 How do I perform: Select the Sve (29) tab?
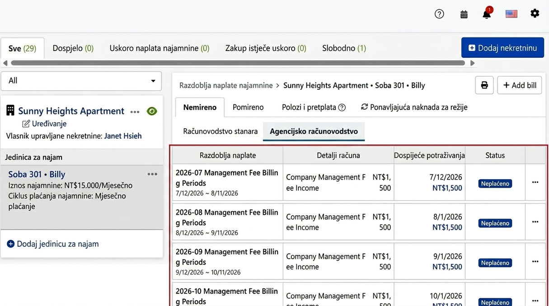pyautogui.click(x=23, y=48)
